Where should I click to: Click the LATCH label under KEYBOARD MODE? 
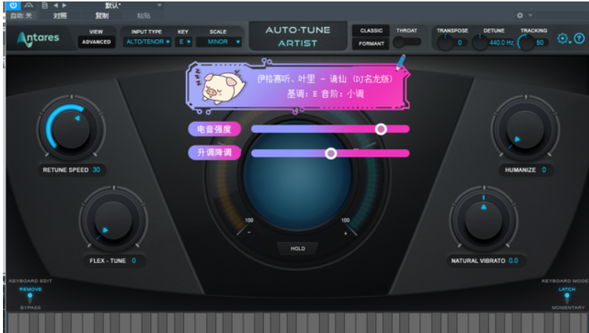[567, 289]
